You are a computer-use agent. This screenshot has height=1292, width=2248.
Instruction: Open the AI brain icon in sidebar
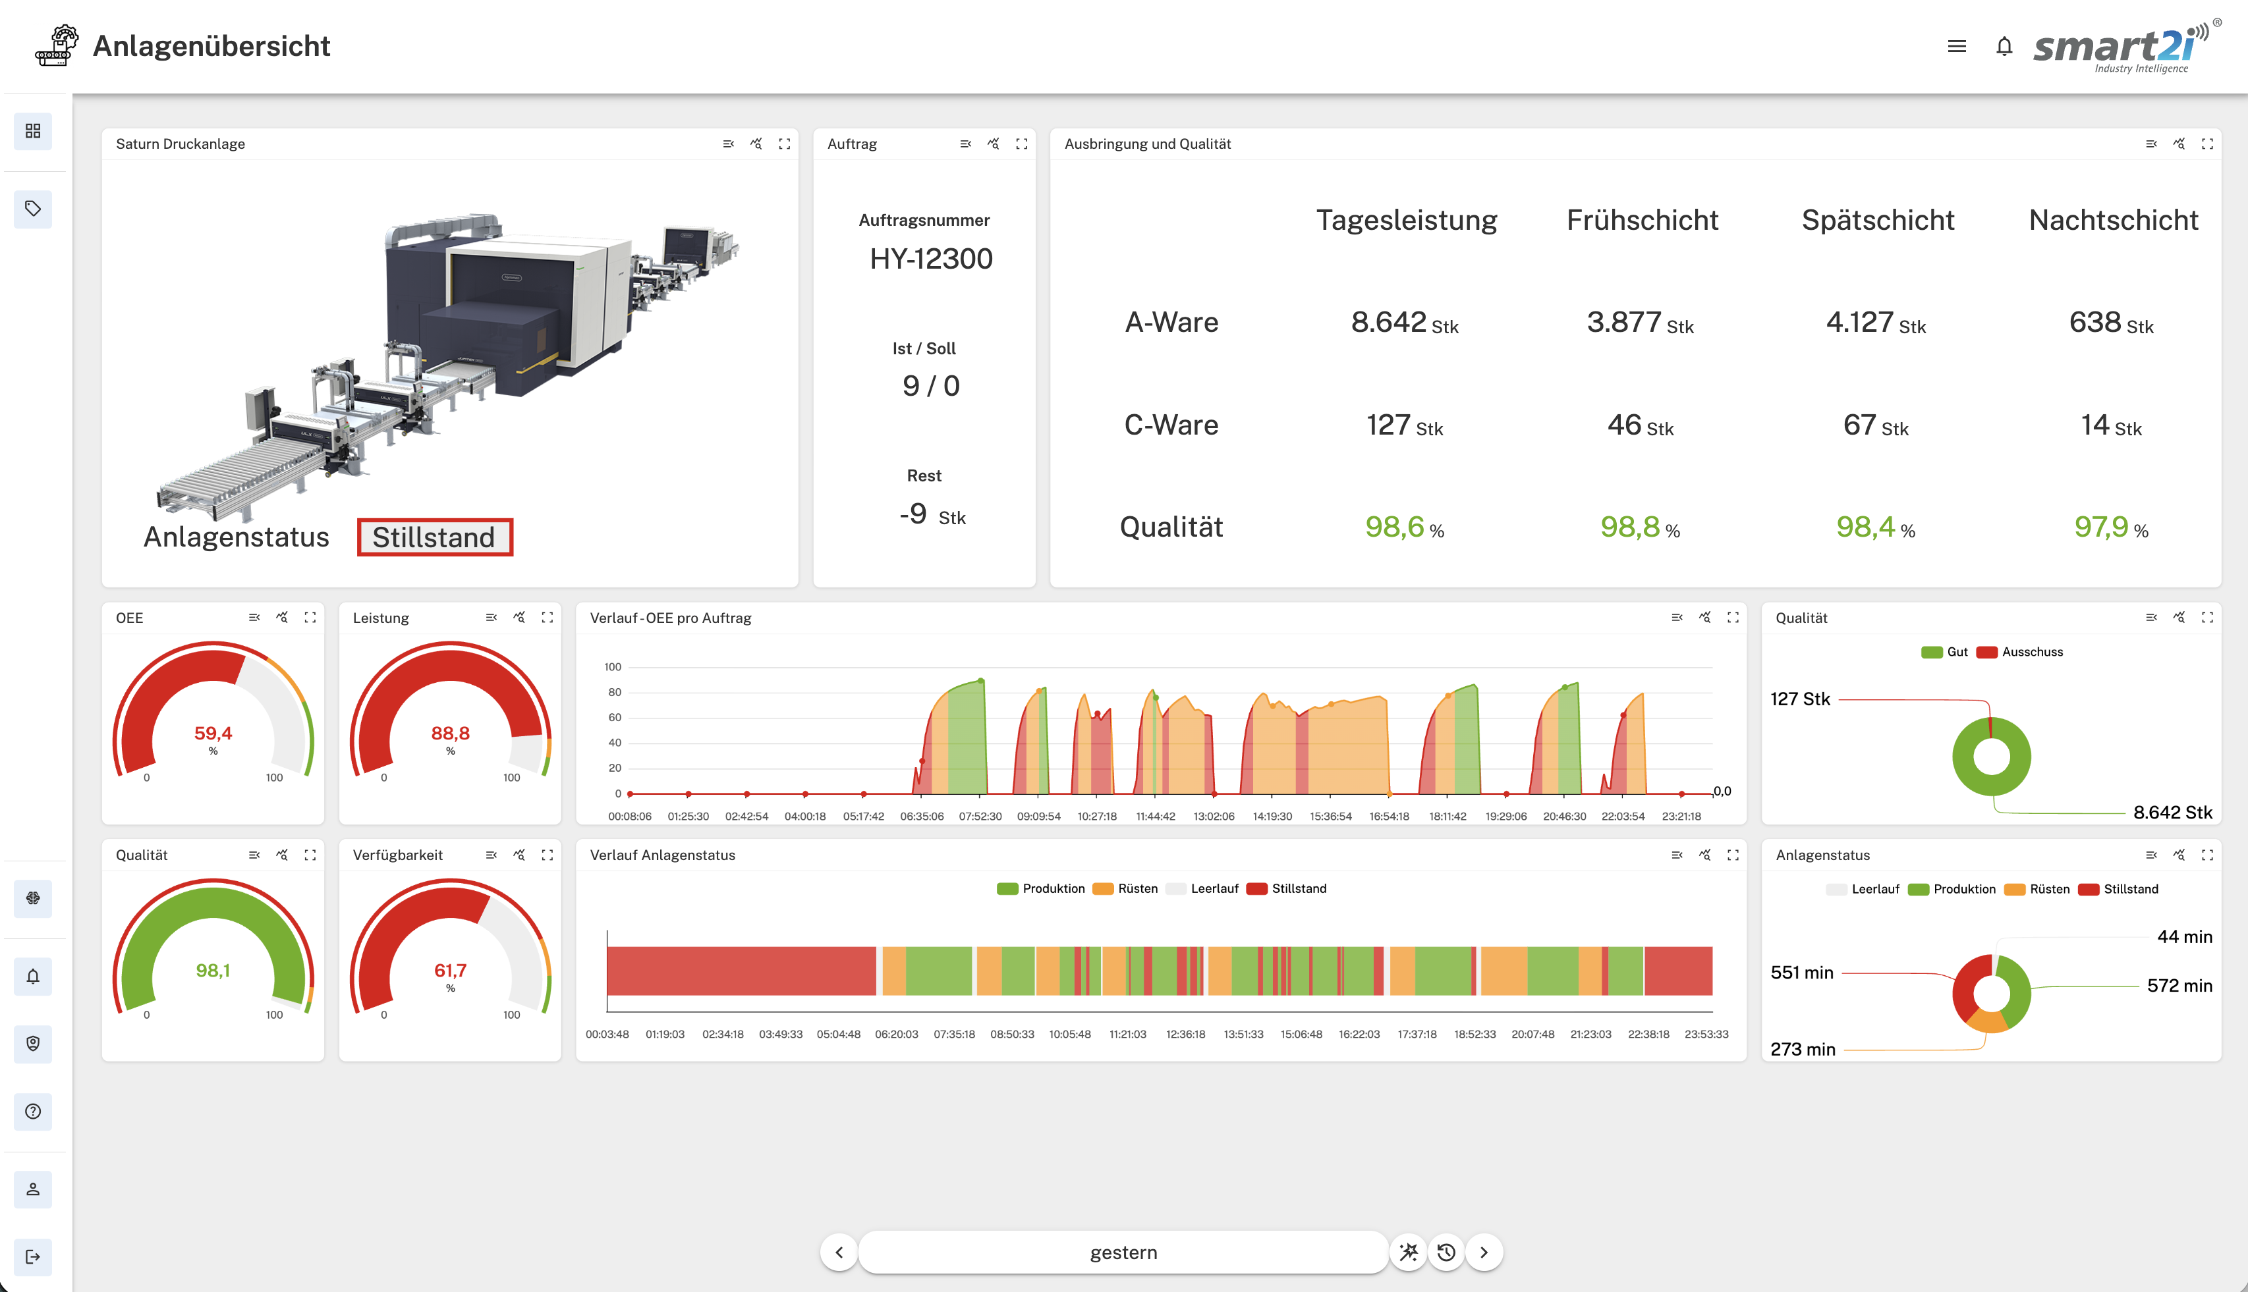33,898
